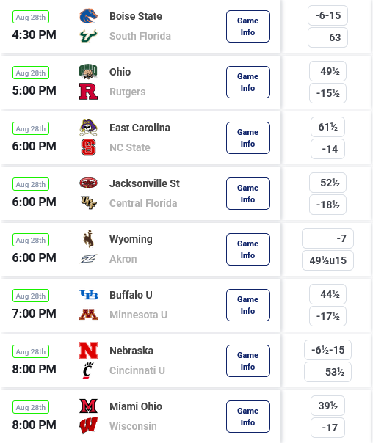Viewport: 373px width, 443px height.
Task: Open Game Info for Wyoming vs Akron
Action: (248, 249)
